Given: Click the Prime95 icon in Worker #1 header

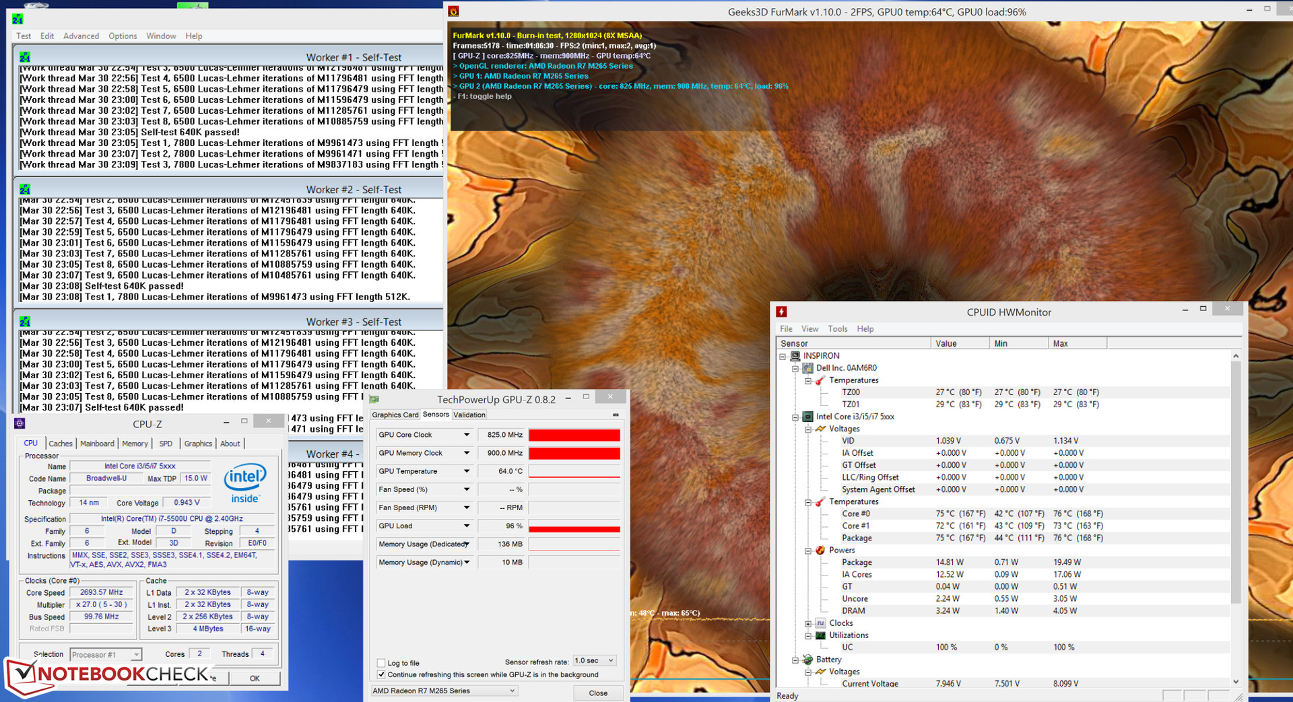Looking at the screenshot, I should coord(25,57).
